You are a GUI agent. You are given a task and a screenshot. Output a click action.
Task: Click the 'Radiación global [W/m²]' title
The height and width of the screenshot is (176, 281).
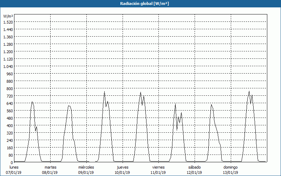point(144,4)
